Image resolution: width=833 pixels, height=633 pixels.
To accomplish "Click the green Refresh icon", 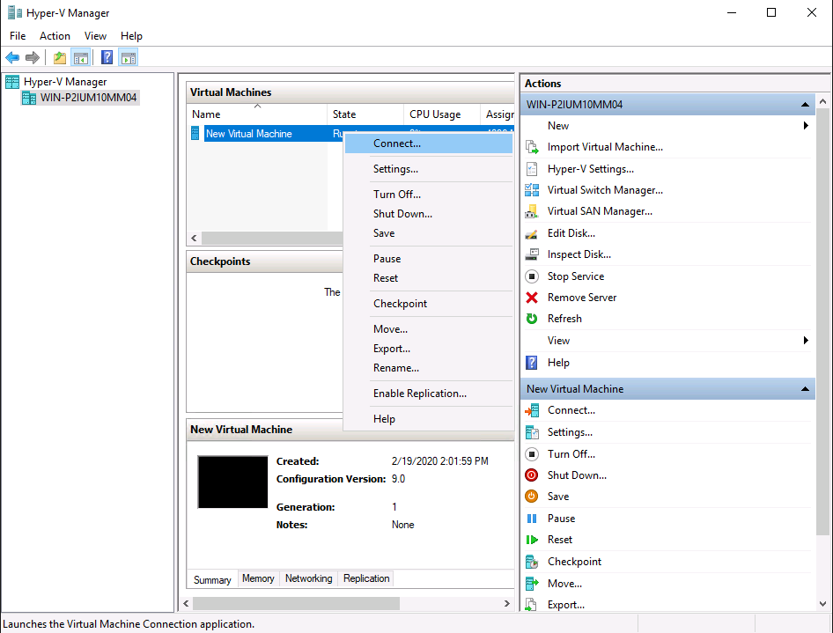I will click(x=532, y=319).
